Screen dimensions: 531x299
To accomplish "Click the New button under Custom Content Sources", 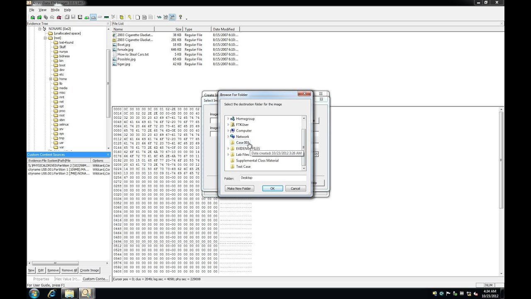I will (31, 270).
